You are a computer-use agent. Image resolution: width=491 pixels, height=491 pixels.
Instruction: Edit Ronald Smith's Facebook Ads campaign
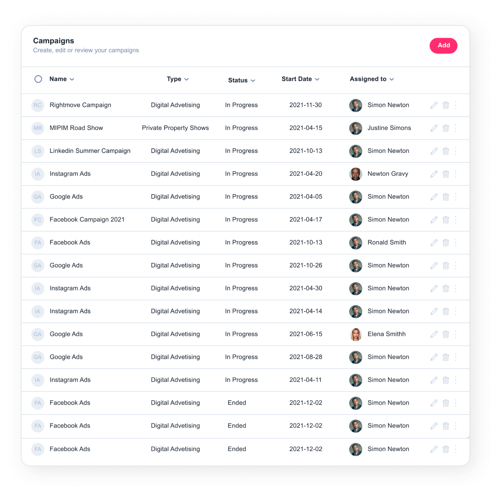point(434,243)
